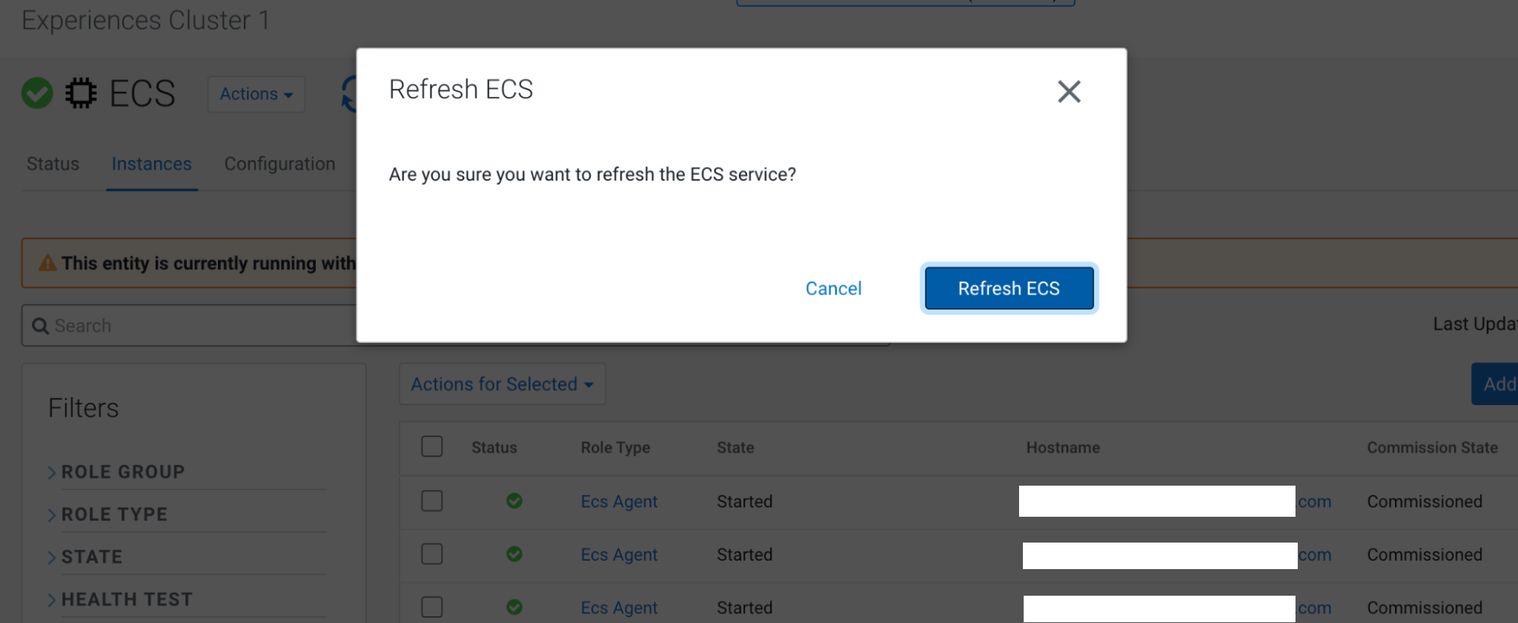Click the search magnifier icon
This screenshot has width=1518, height=623.
pos(40,326)
